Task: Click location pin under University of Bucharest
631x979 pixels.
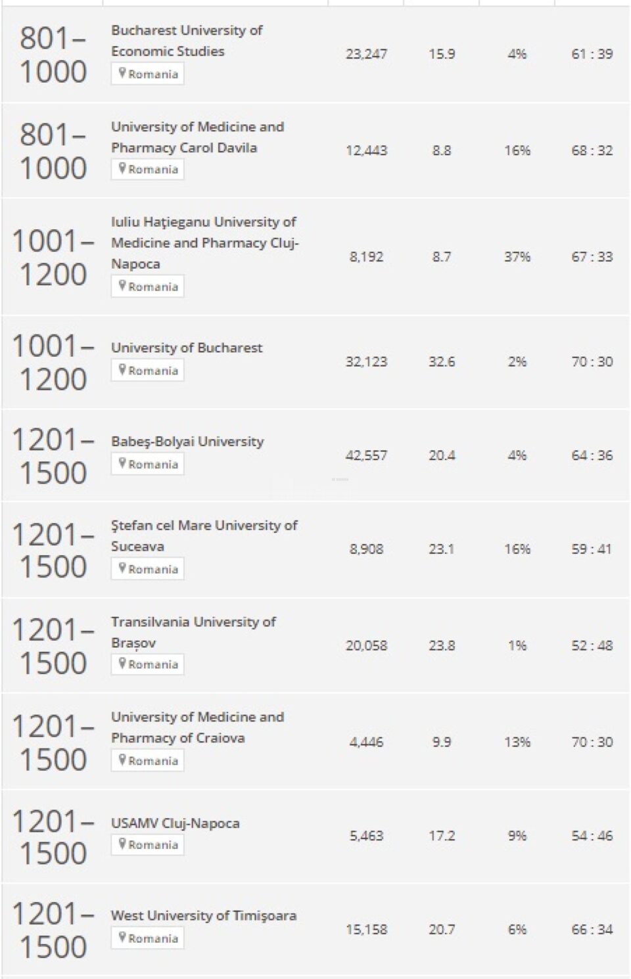Action: point(122,370)
